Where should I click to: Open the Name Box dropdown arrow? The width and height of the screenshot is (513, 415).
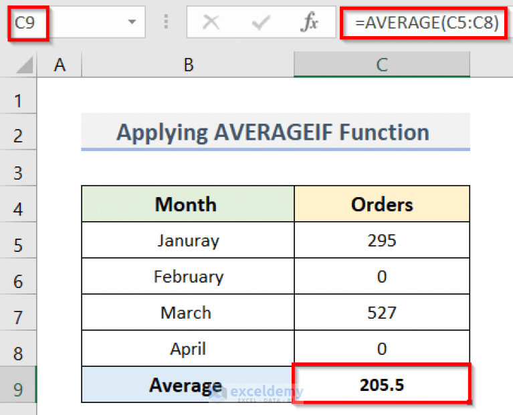pos(132,22)
